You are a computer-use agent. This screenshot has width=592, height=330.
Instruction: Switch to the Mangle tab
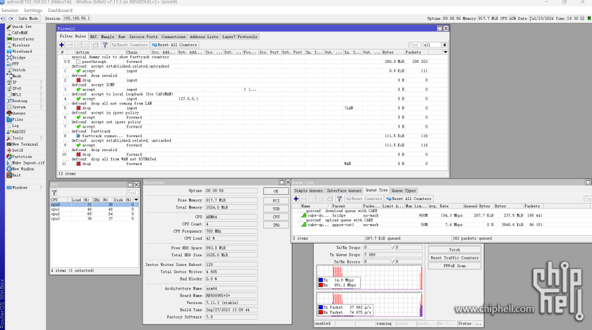(108, 37)
